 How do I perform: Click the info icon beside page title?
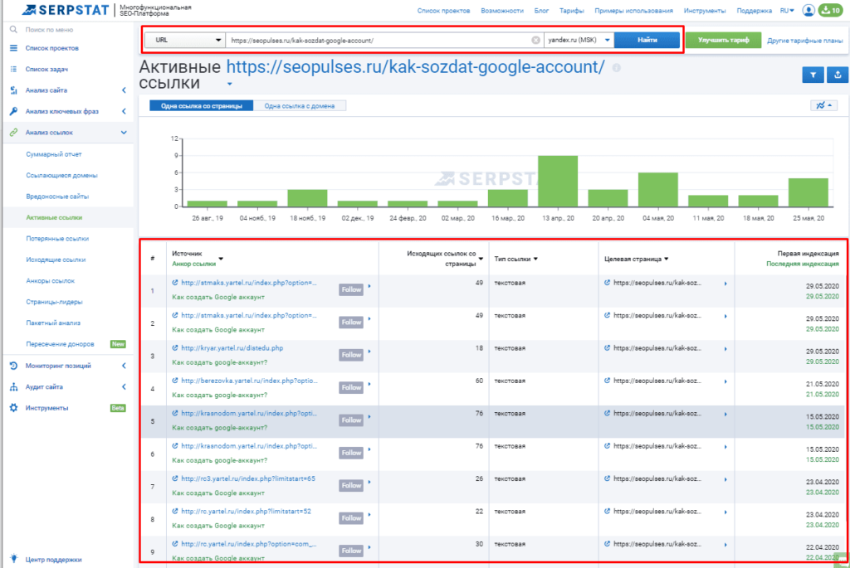[x=617, y=68]
